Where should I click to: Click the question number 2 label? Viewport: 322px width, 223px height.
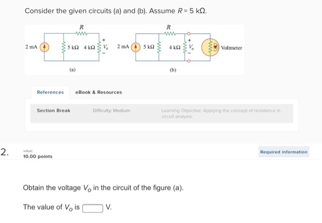(5, 152)
